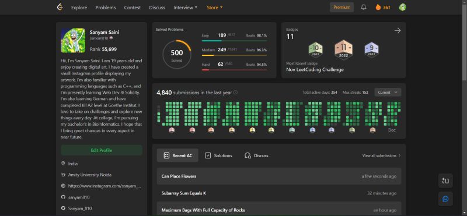
Task: Open the Current year dropdown
Action: [388, 93]
